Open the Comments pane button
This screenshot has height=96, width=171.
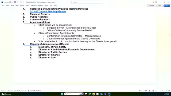(x=151, y=6)
